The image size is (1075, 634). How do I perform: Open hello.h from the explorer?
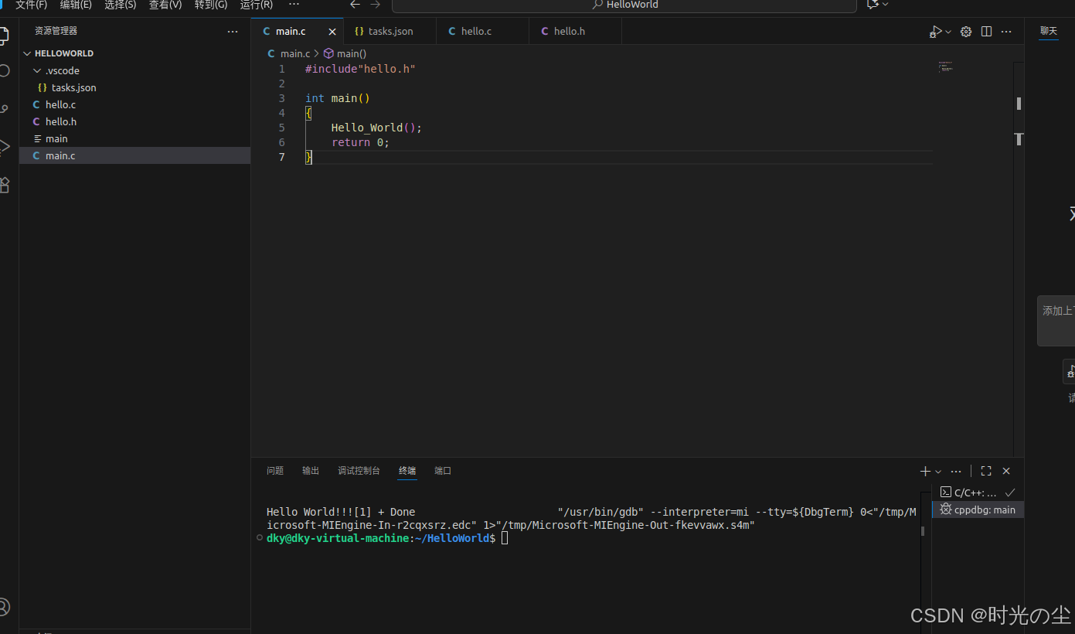[x=60, y=121]
